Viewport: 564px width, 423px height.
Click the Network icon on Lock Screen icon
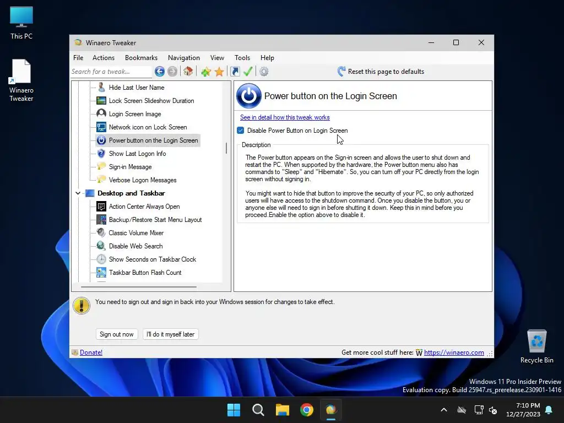[x=101, y=127]
